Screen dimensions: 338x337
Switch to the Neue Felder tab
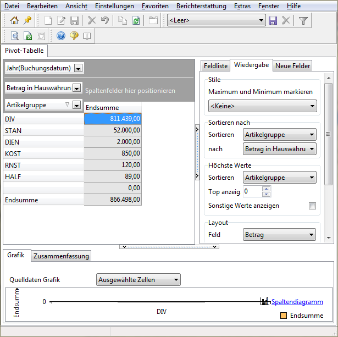point(292,66)
